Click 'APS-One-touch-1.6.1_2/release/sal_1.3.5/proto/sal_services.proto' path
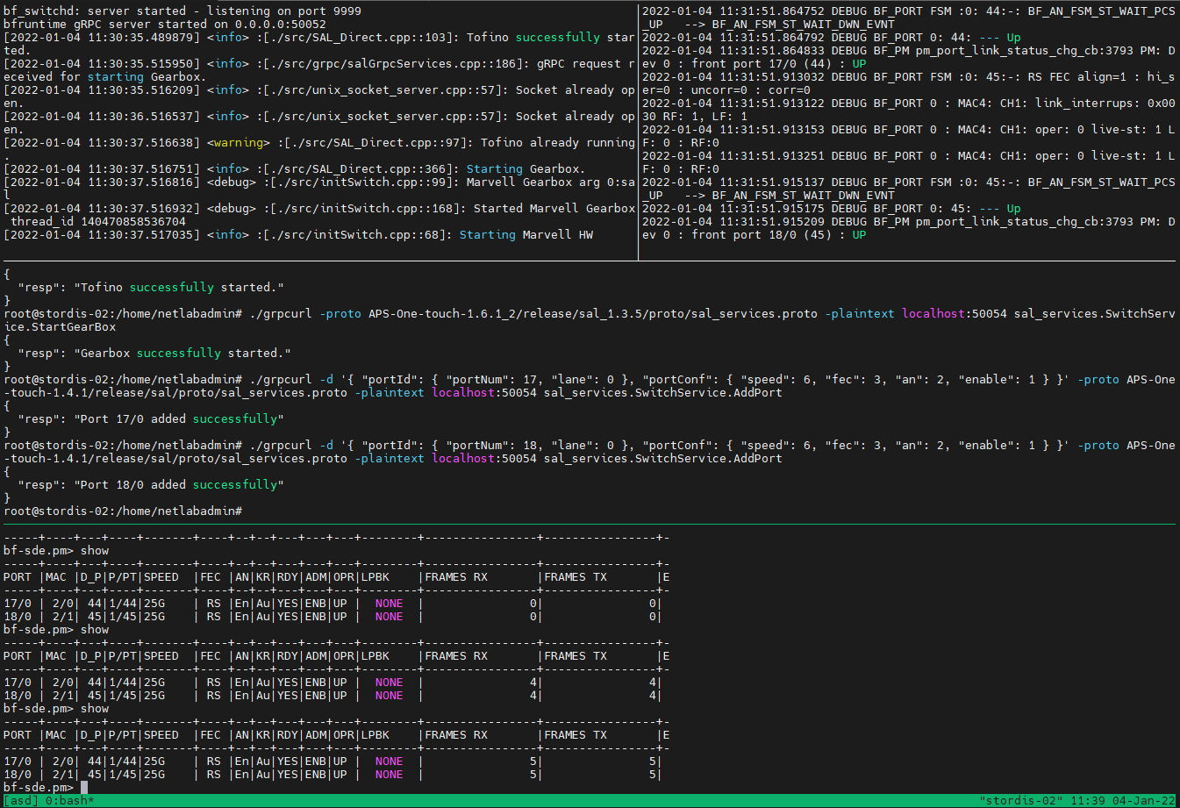The width and height of the screenshot is (1180, 808). point(593,314)
